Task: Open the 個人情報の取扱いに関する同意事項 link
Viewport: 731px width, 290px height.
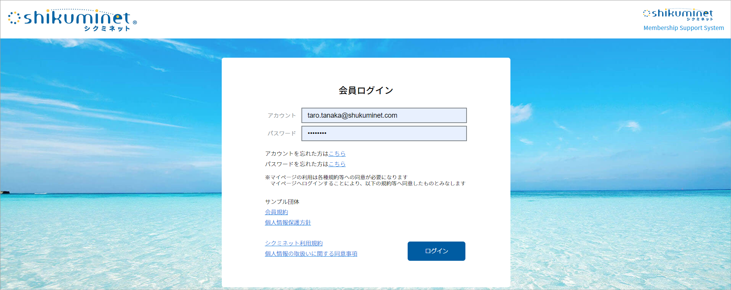Action: [311, 253]
